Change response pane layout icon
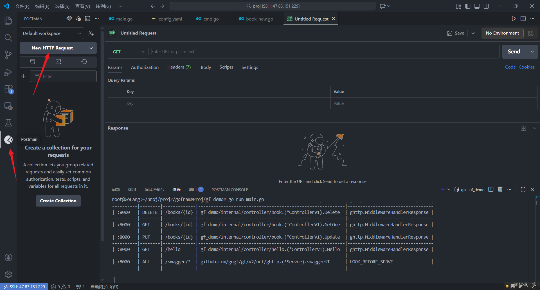This screenshot has width=540, height=290. coord(523,128)
